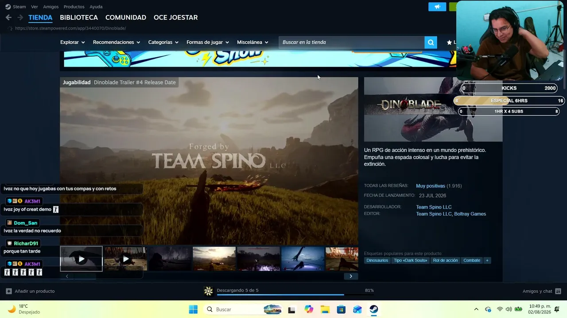The image size is (567, 318).
Task: Open the Windows Start menu
Action: 193,310
